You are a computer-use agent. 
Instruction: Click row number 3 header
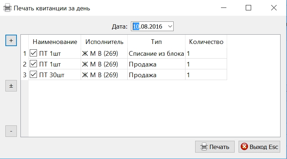tap(25, 75)
